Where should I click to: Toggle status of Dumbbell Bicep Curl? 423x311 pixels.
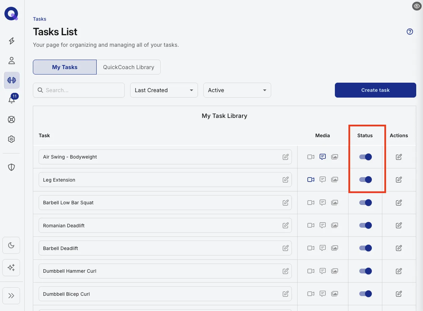365,294
